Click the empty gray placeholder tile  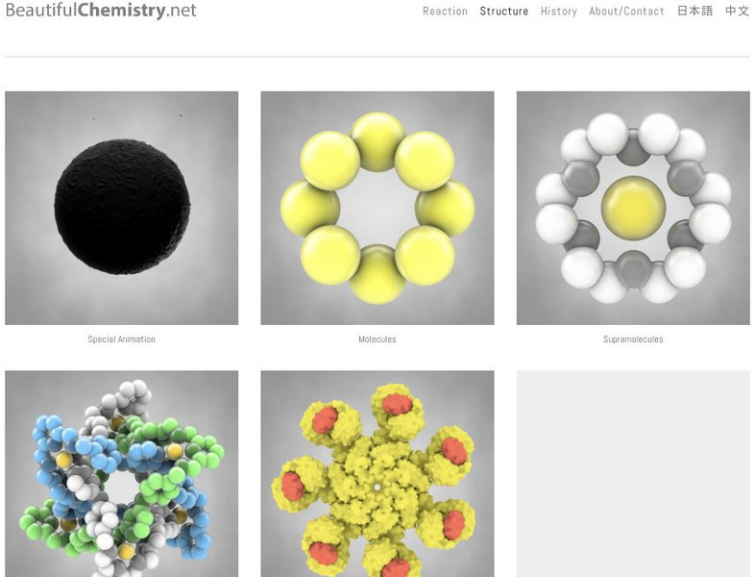pos(633,474)
